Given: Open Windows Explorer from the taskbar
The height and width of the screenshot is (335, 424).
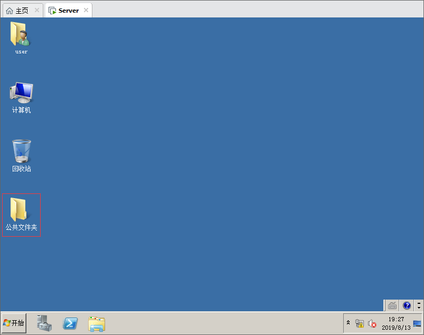Looking at the screenshot, I should [x=97, y=323].
